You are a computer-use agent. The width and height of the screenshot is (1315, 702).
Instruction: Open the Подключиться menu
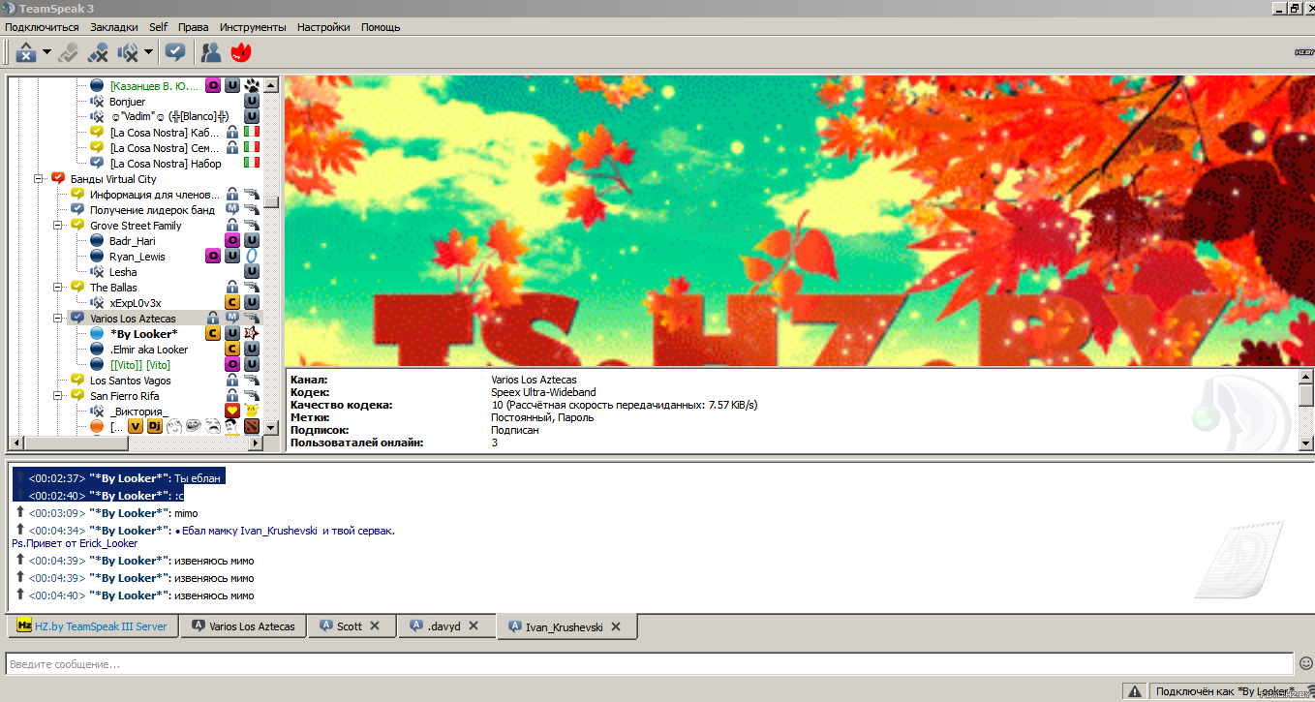tap(42, 27)
